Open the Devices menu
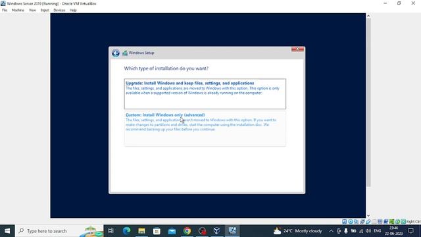The image size is (421, 237). (59, 11)
